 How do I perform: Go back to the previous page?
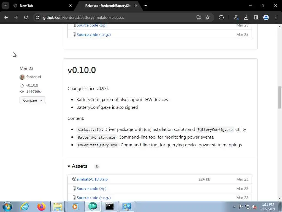pos(6,17)
